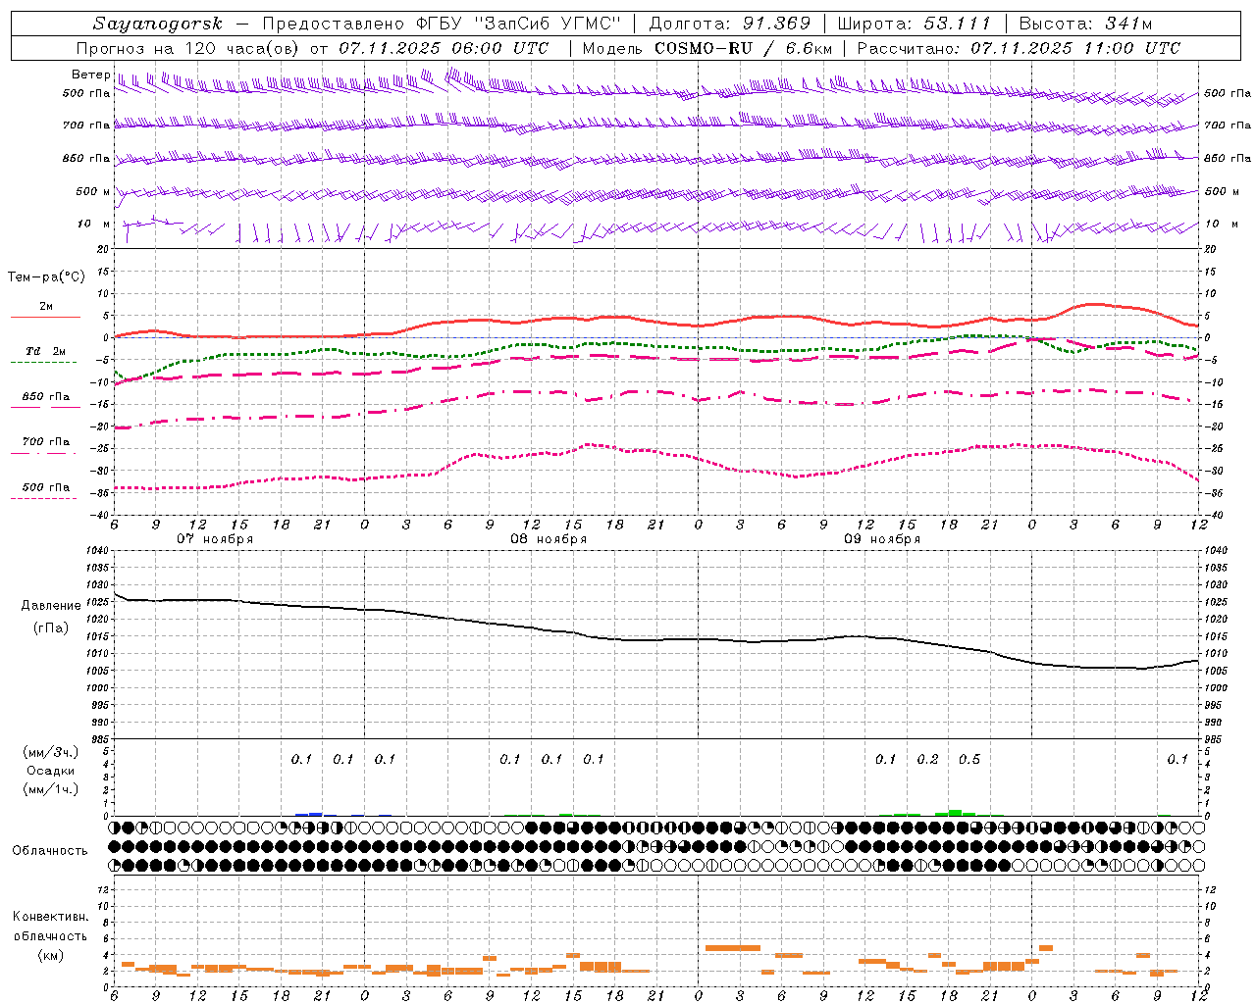Click the 'Осадки' precipitation label
The width and height of the screenshot is (1256, 1004).
point(51,771)
